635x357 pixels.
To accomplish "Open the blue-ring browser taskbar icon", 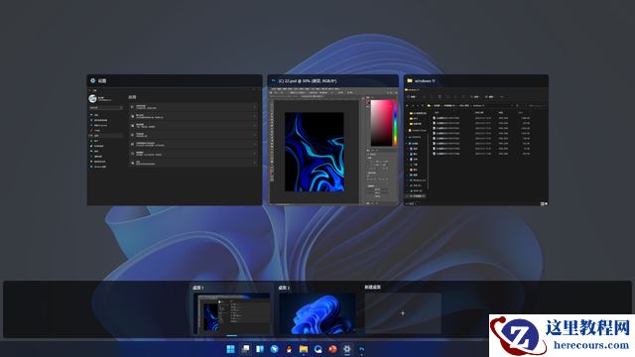I will (x=318, y=349).
